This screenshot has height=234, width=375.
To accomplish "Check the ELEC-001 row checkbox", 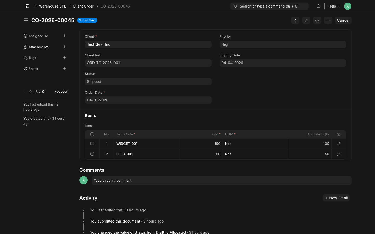I will pos(92,154).
